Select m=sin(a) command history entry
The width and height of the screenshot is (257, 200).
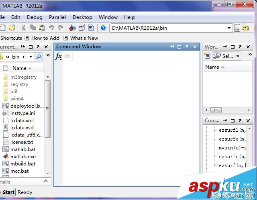(x=232, y=148)
